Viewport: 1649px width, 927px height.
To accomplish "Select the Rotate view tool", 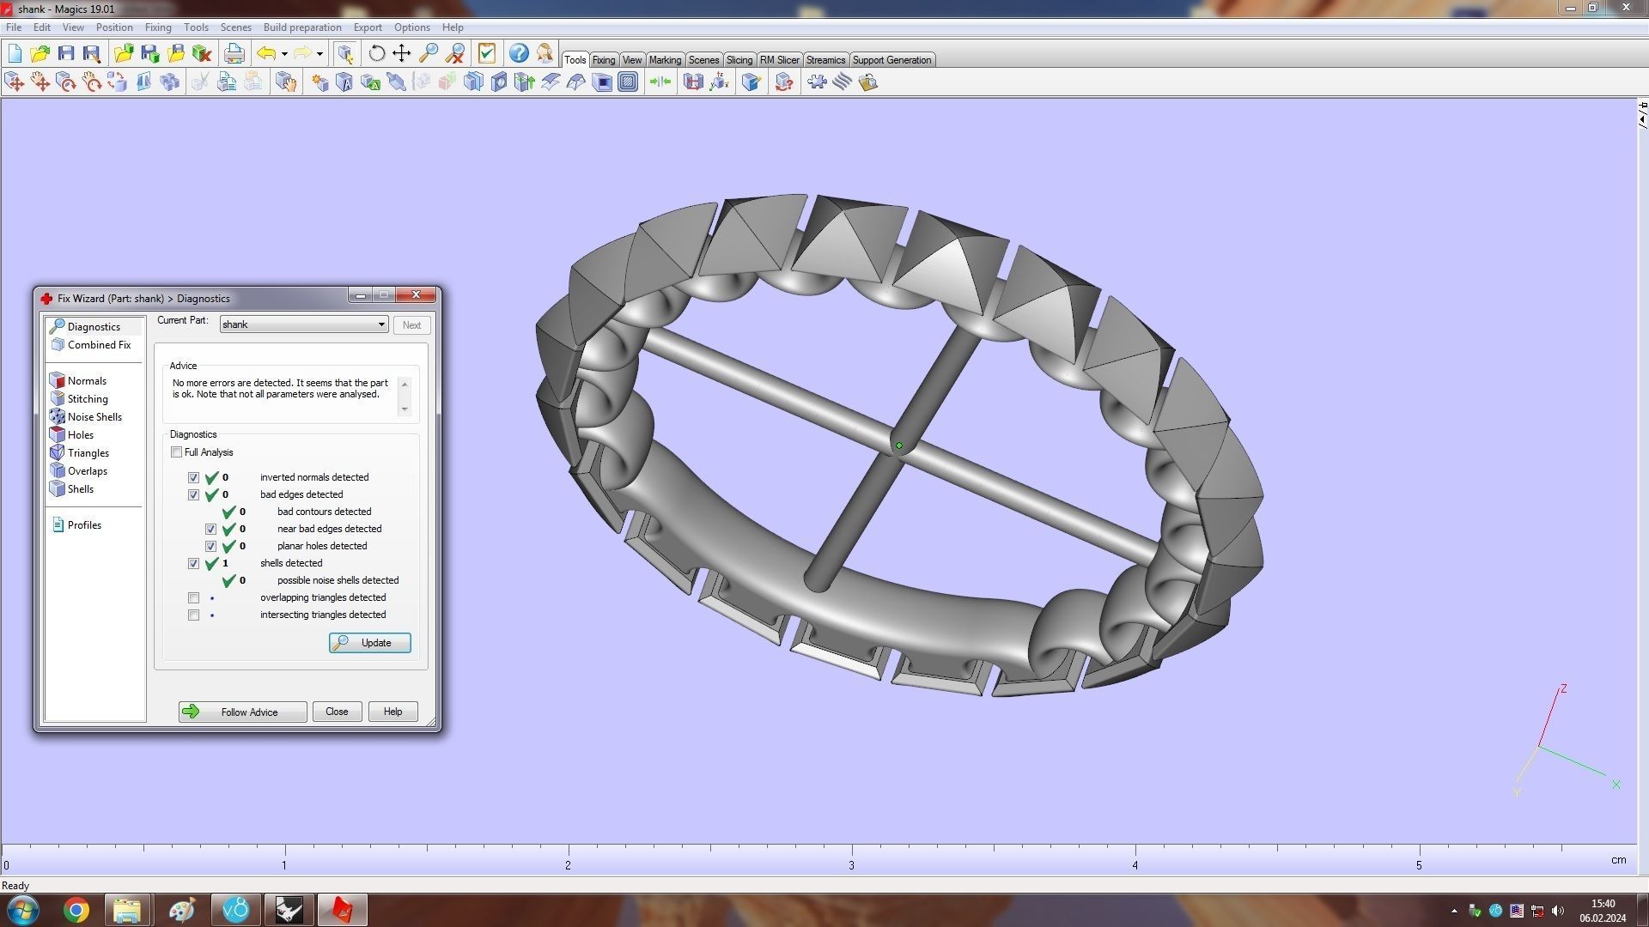I will pyautogui.click(x=376, y=54).
